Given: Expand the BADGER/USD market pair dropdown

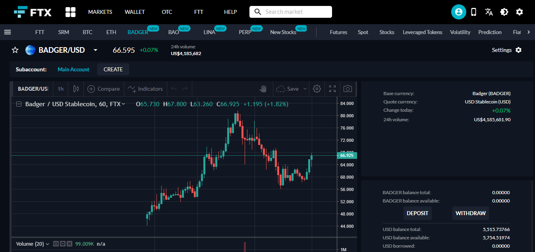Looking at the screenshot, I should pyautogui.click(x=95, y=50).
